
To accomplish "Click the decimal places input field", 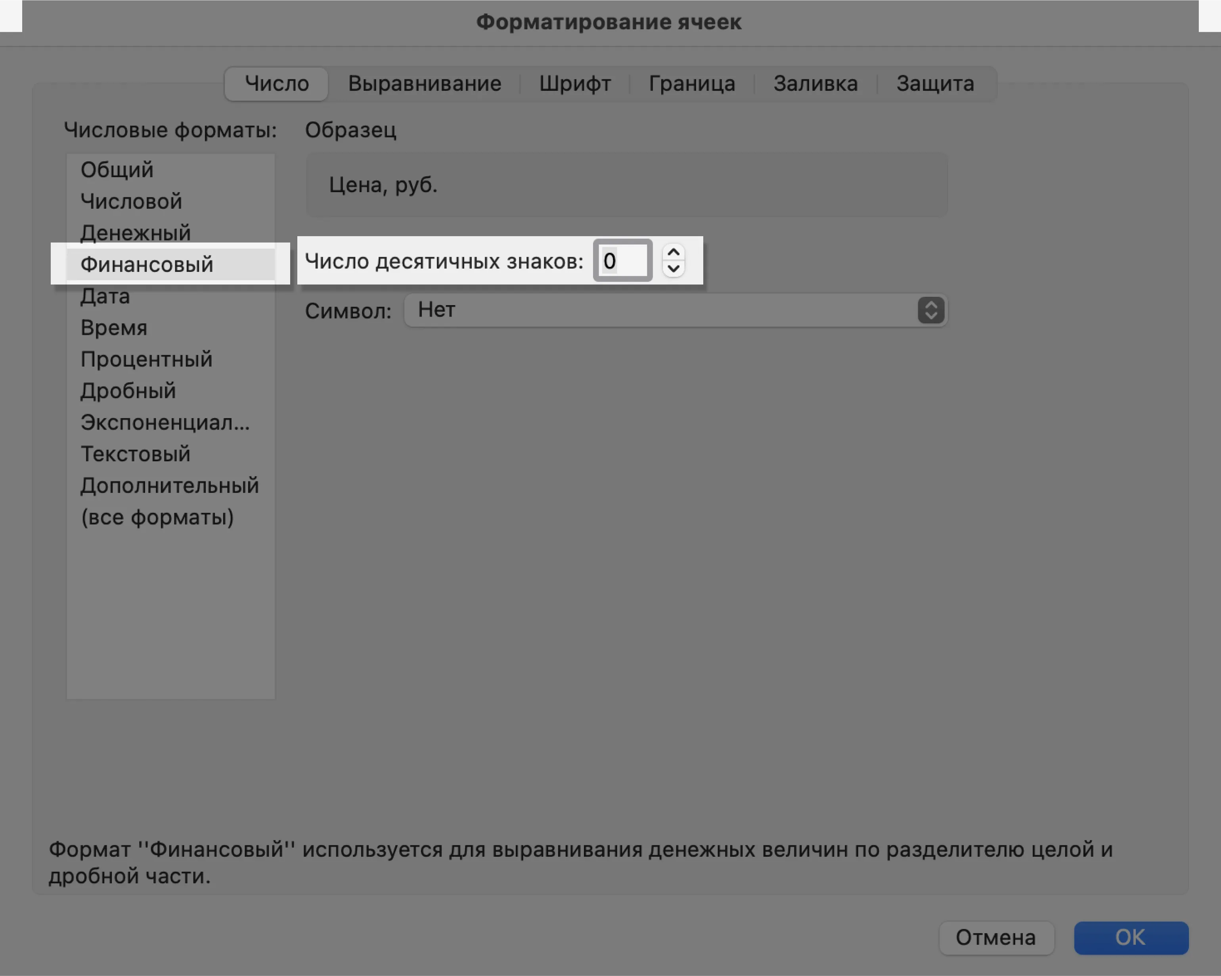I will click(622, 261).
